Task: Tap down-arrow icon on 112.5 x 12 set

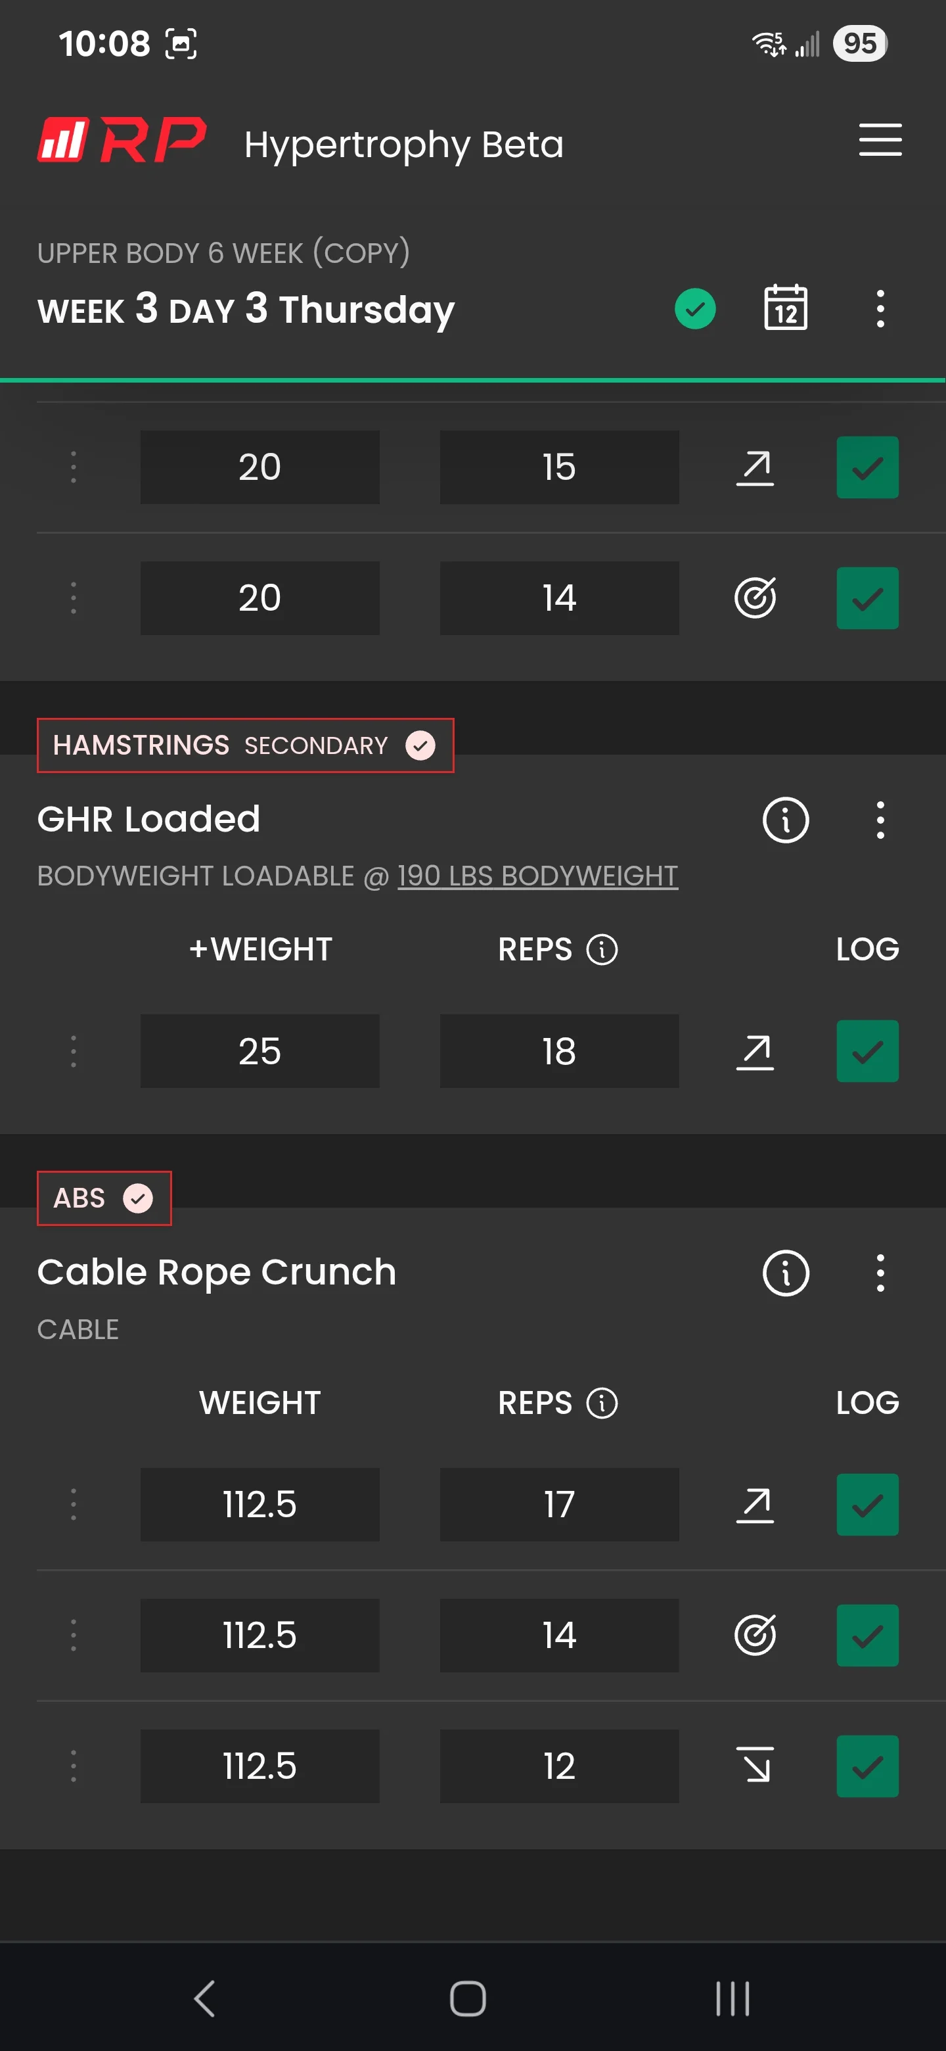Action: (x=754, y=1765)
